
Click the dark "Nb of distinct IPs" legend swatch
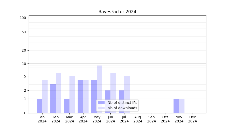101,103
